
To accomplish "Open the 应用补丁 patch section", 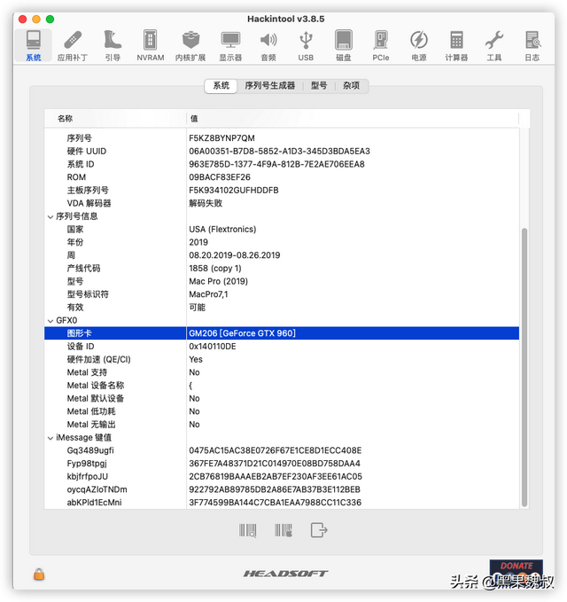I will pyautogui.click(x=73, y=45).
